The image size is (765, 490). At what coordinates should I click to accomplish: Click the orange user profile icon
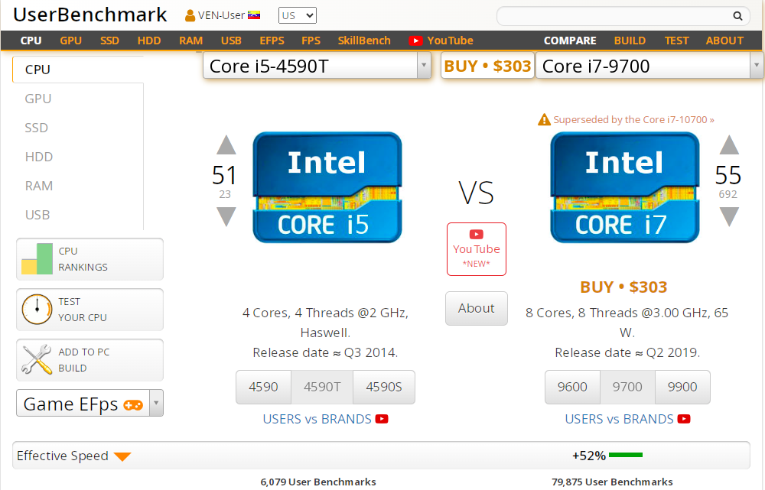(190, 16)
